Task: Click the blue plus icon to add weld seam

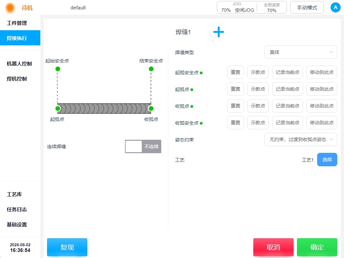Action: [x=218, y=32]
